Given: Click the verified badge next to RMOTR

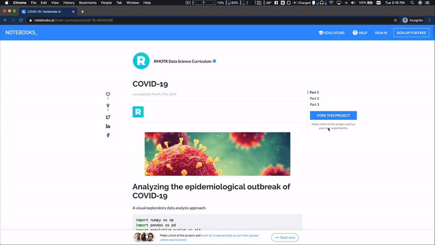Looking at the screenshot, I should (214, 61).
